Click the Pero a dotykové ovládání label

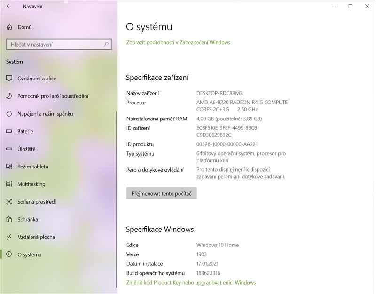(x=155, y=170)
